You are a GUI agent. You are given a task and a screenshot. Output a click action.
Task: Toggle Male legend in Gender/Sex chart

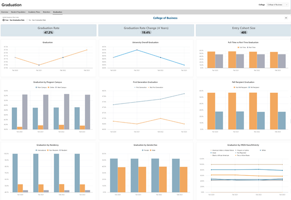click(153, 150)
